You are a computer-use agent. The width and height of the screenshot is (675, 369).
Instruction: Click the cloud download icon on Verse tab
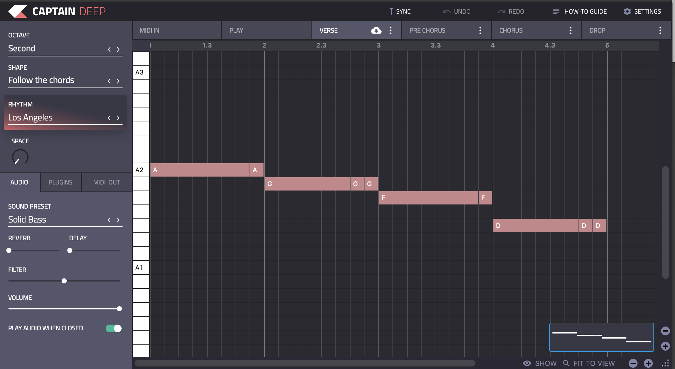[376, 30]
